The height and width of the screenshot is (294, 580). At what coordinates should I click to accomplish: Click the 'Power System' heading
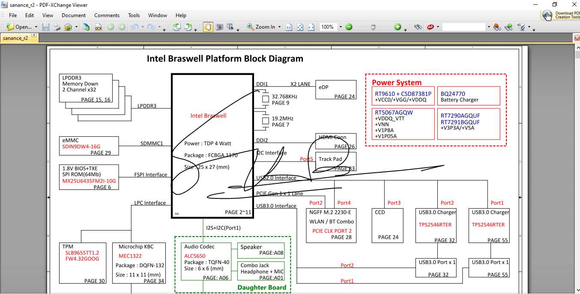click(397, 83)
